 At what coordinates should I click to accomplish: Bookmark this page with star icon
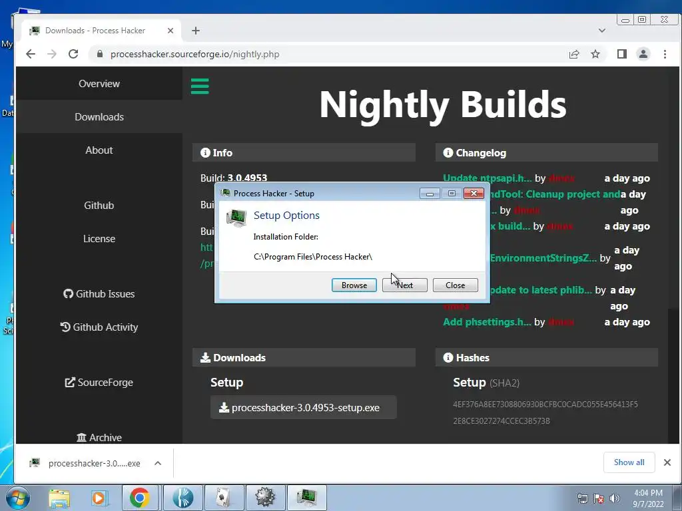coord(595,54)
